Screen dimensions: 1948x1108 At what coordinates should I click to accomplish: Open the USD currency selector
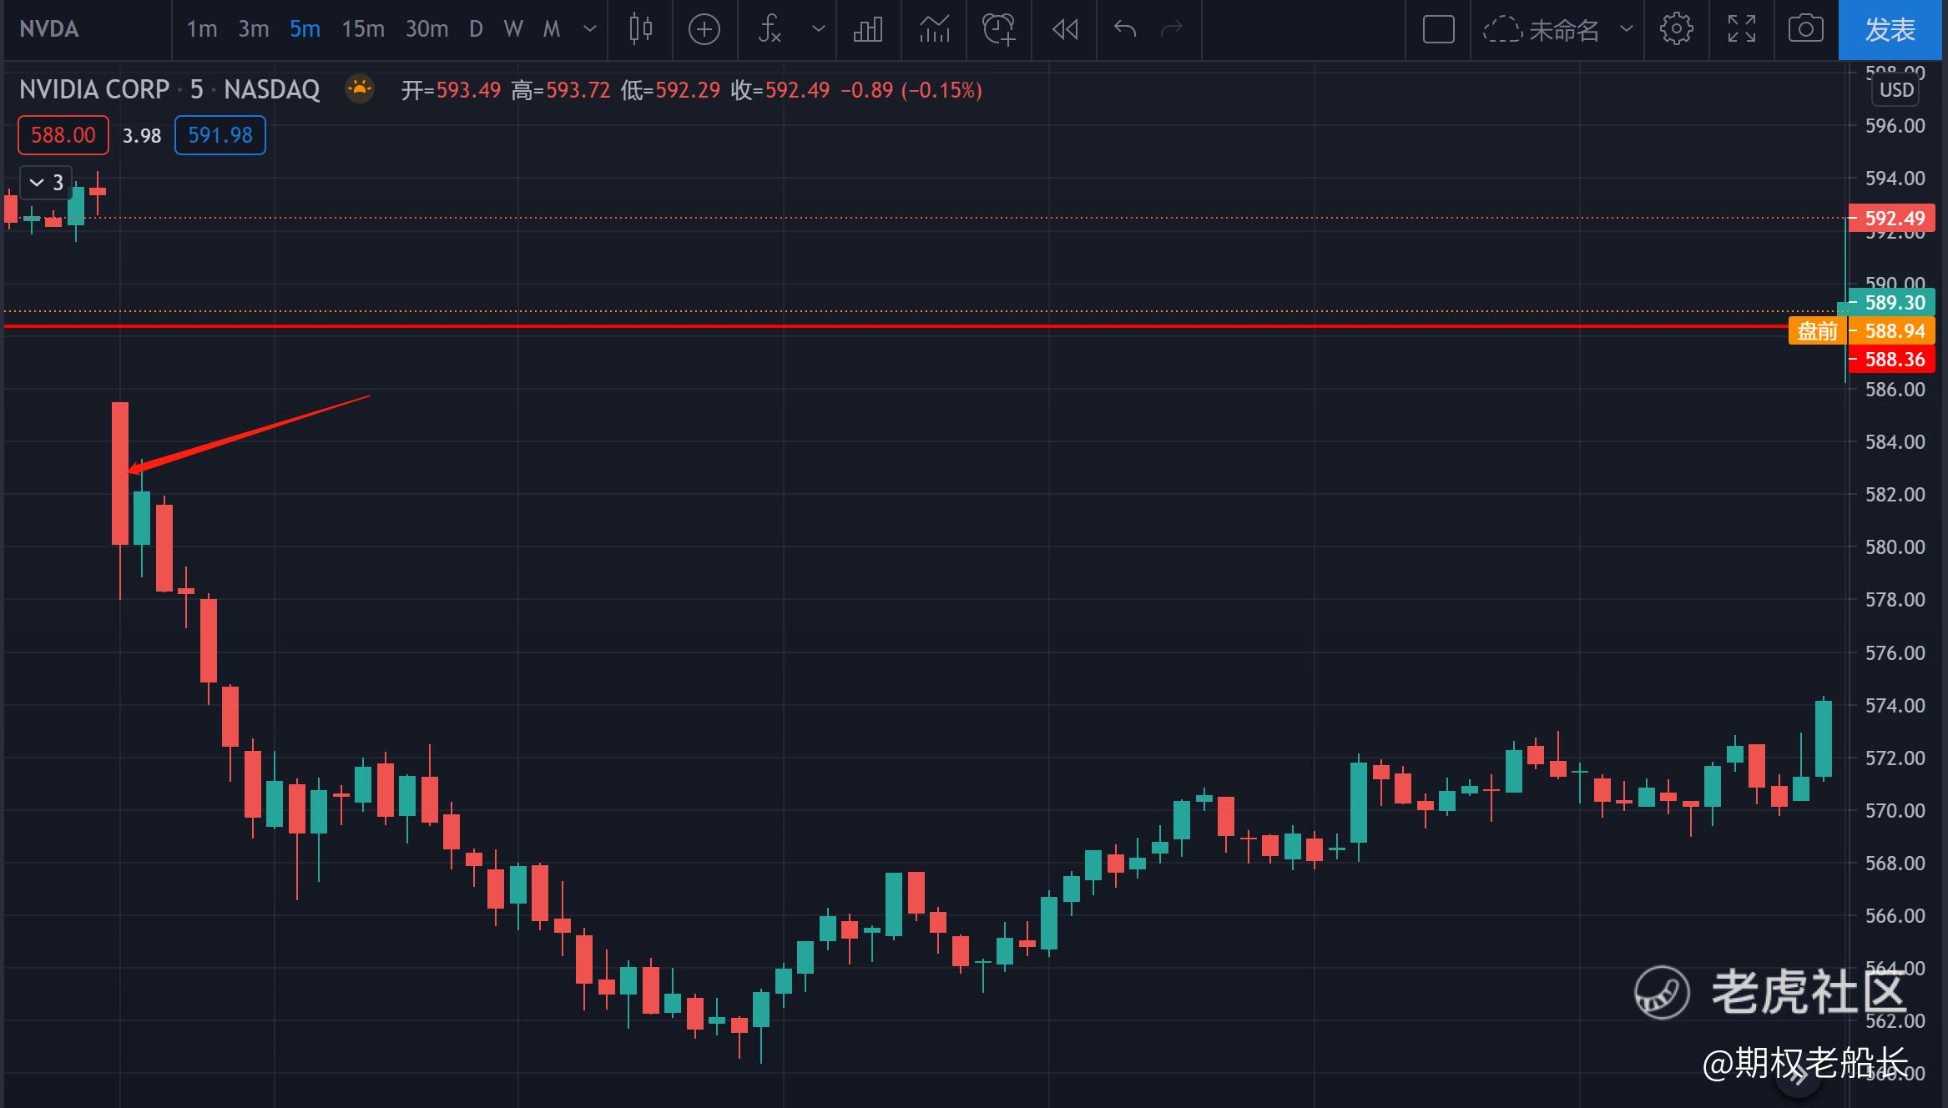tap(1896, 90)
